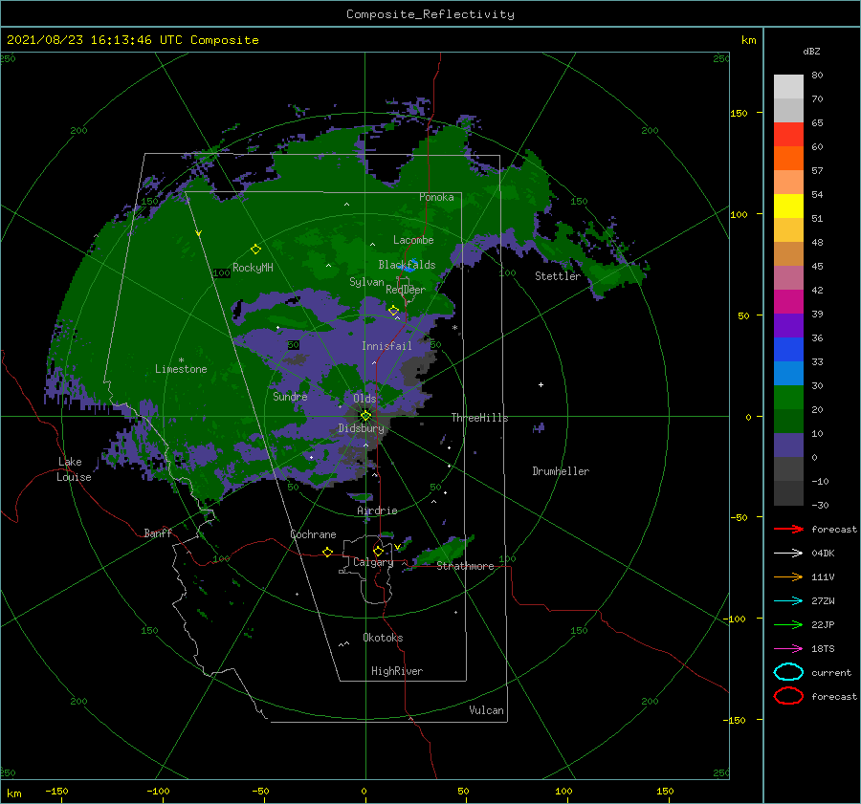The height and width of the screenshot is (804, 861).
Task: Click the orange 111V arrow icon
Action: (x=788, y=576)
